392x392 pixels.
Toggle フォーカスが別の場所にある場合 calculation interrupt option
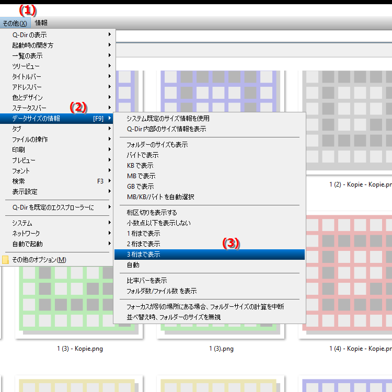tap(210, 307)
